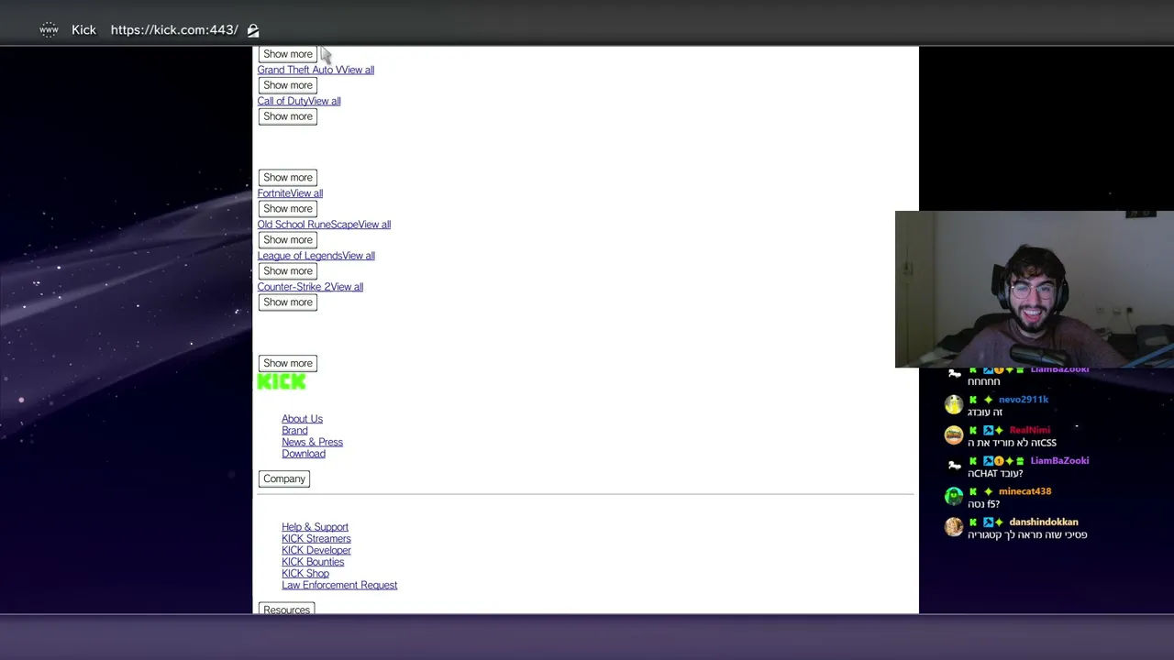Click the username danshindokkan in chat
1174x660 pixels.
[1044, 522]
